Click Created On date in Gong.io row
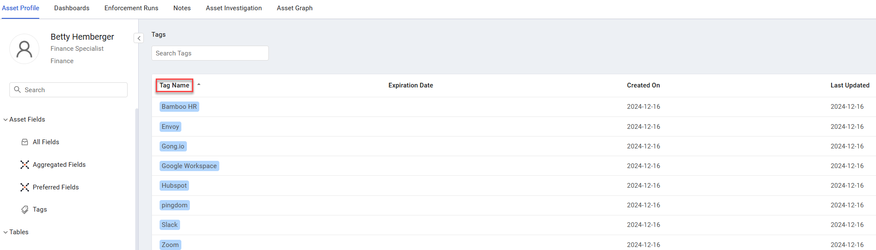The width and height of the screenshot is (876, 250). click(x=643, y=146)
